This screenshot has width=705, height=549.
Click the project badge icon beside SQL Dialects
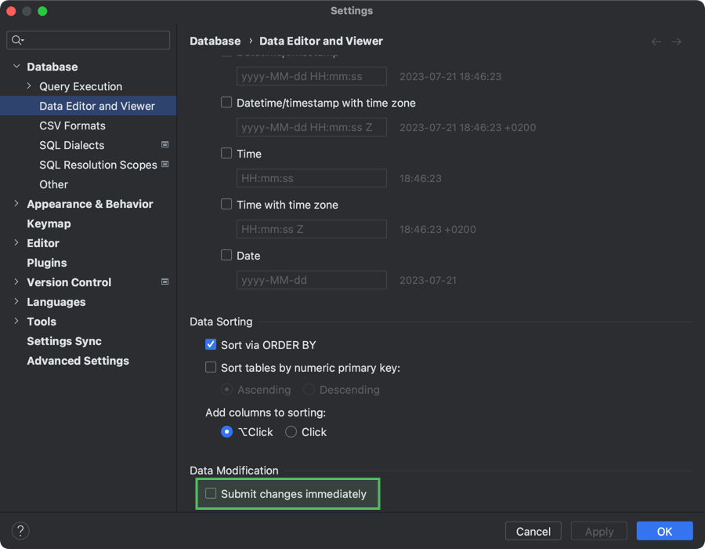164,145
